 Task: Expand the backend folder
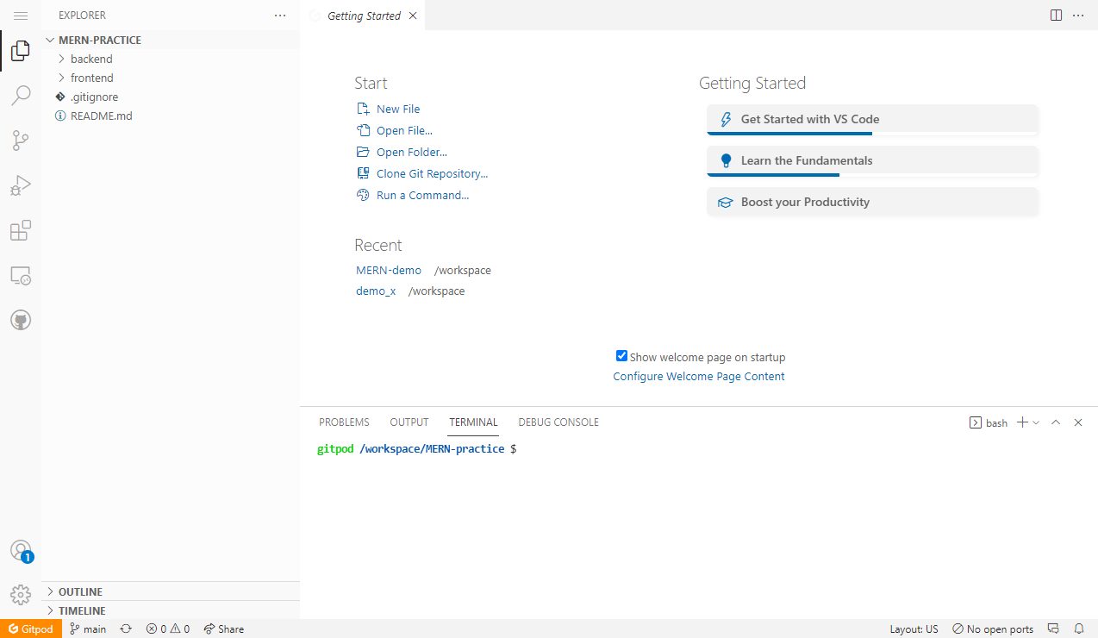point(171,59)
